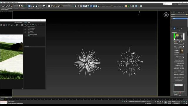Open the Modify tab of command panel
This screenshot has height=106, width=188.
(x=174, y=12)
